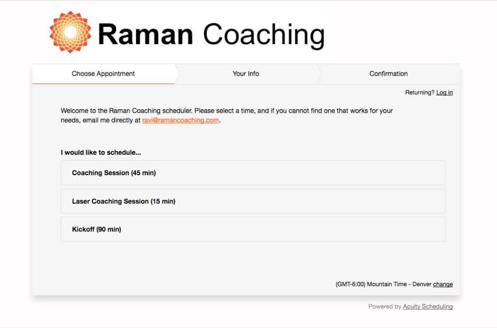Click the '(GMT-6:00) Mountain Time - Denver' text
Viewport: 497px width, 328px height.
click(383, 284)
